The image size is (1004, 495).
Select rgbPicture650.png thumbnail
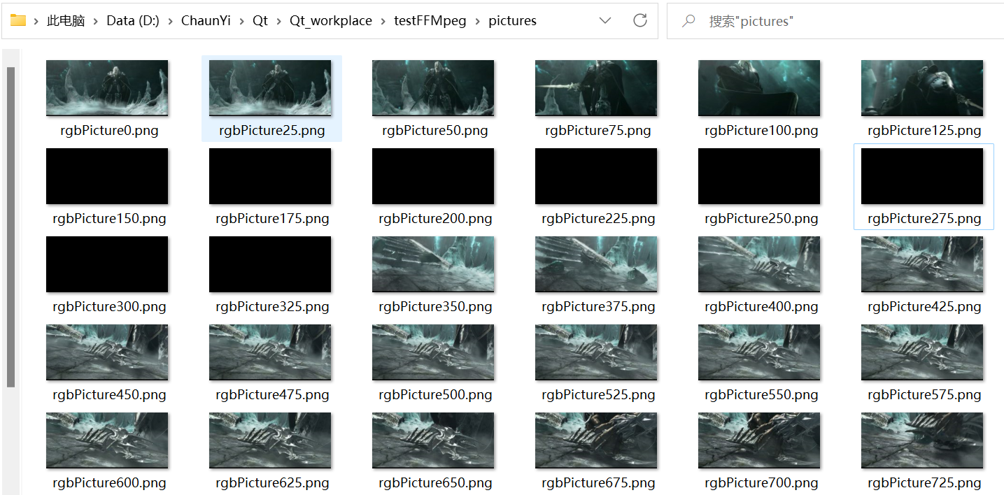pyautogui.click(x=433, y=440)
